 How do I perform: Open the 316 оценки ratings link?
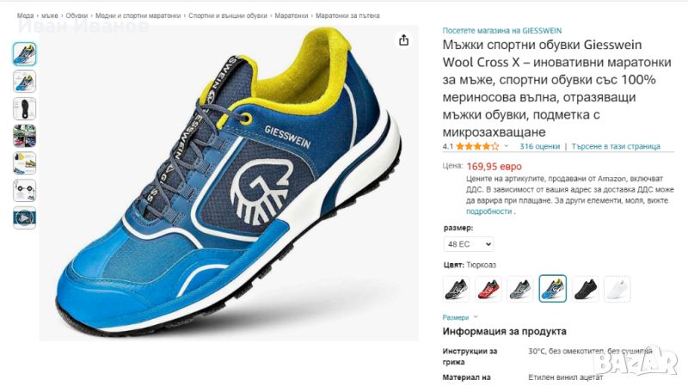[x=540, y=146]
